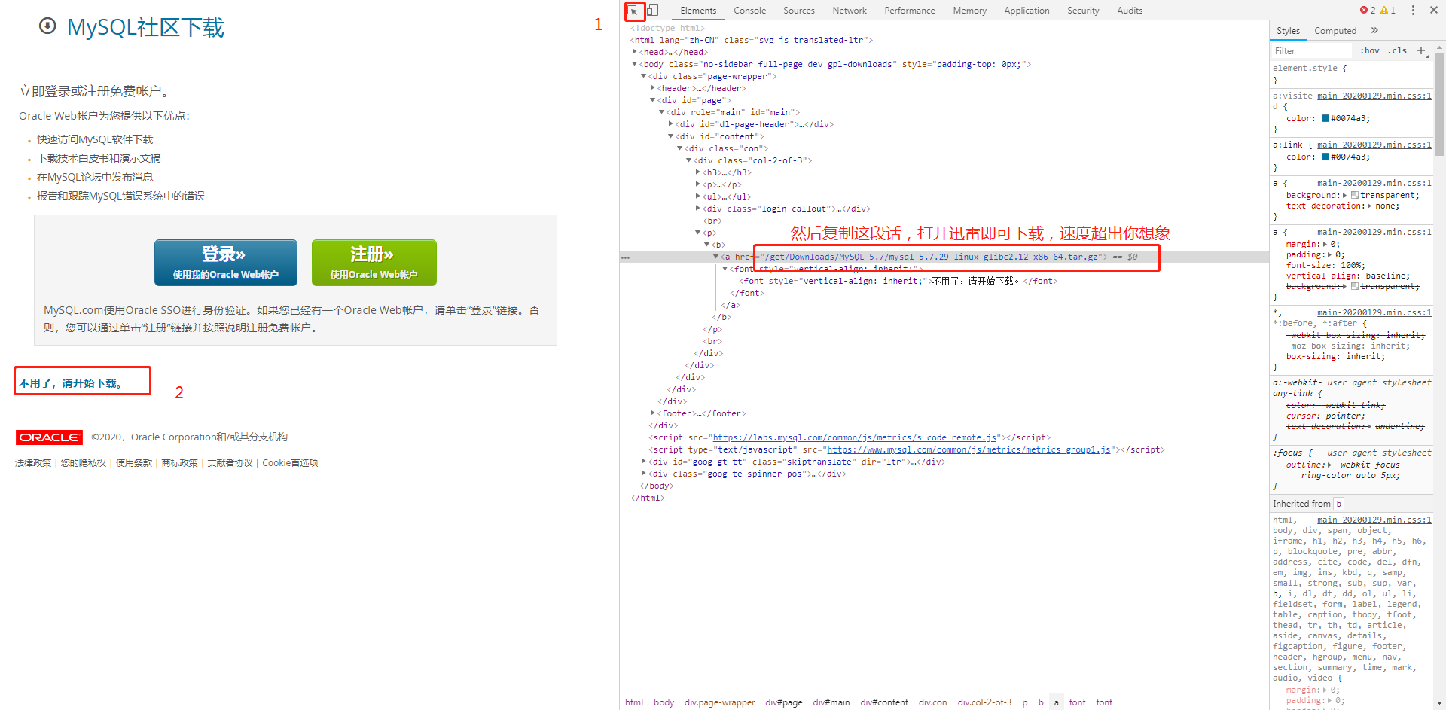Click the three-dots gutter on selected node

tap(625, 257)
